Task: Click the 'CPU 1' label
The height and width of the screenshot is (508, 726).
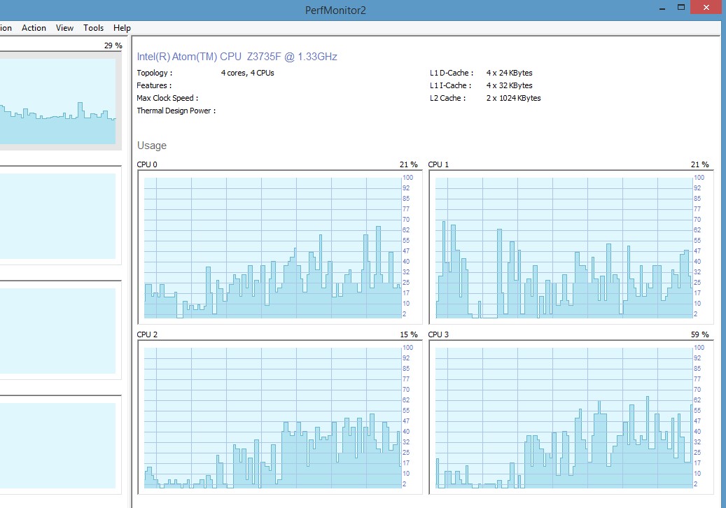Action: click(438, 164)
